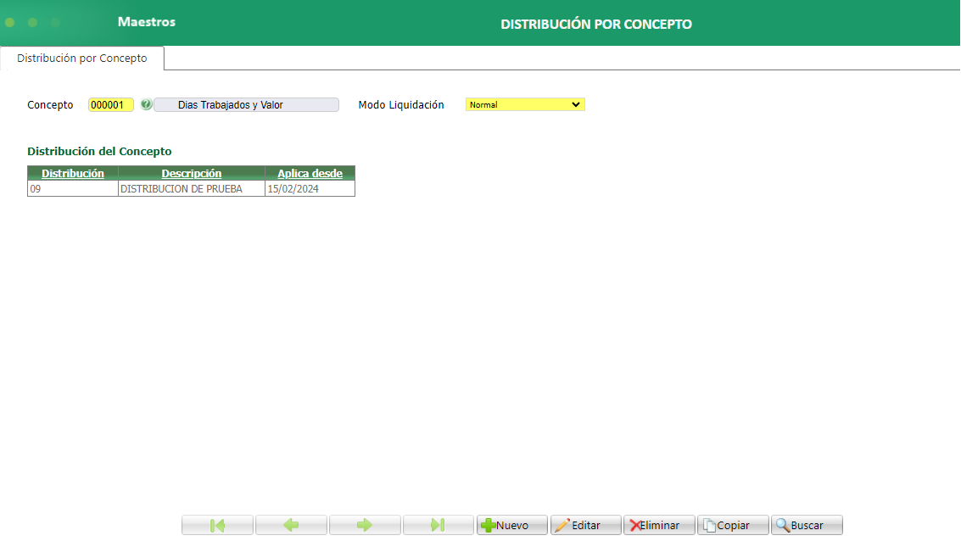Image resolution: width=961 pixels, height=558 pixels.
Task: Click the green help question mark icon
Action: (147, 104)
